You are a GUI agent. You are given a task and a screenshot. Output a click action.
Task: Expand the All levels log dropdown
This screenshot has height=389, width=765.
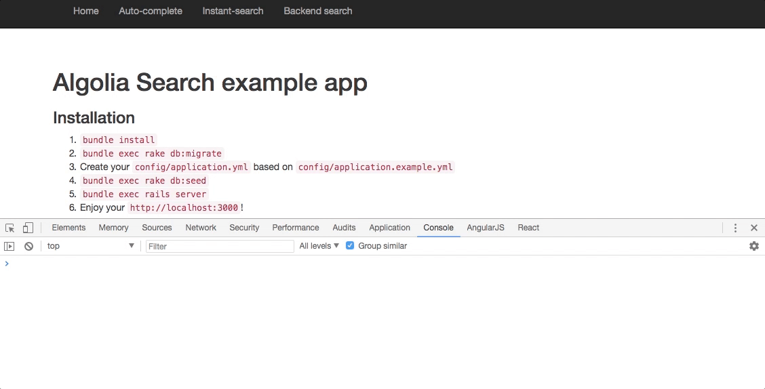pyautogui.click(x=319, y=246)
